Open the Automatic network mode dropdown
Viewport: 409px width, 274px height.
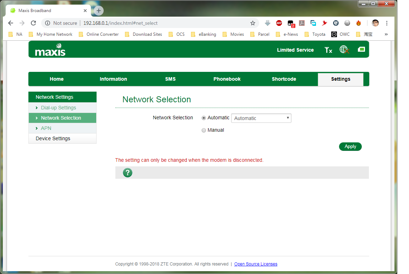pyautogui.click(x=261, y=118)
